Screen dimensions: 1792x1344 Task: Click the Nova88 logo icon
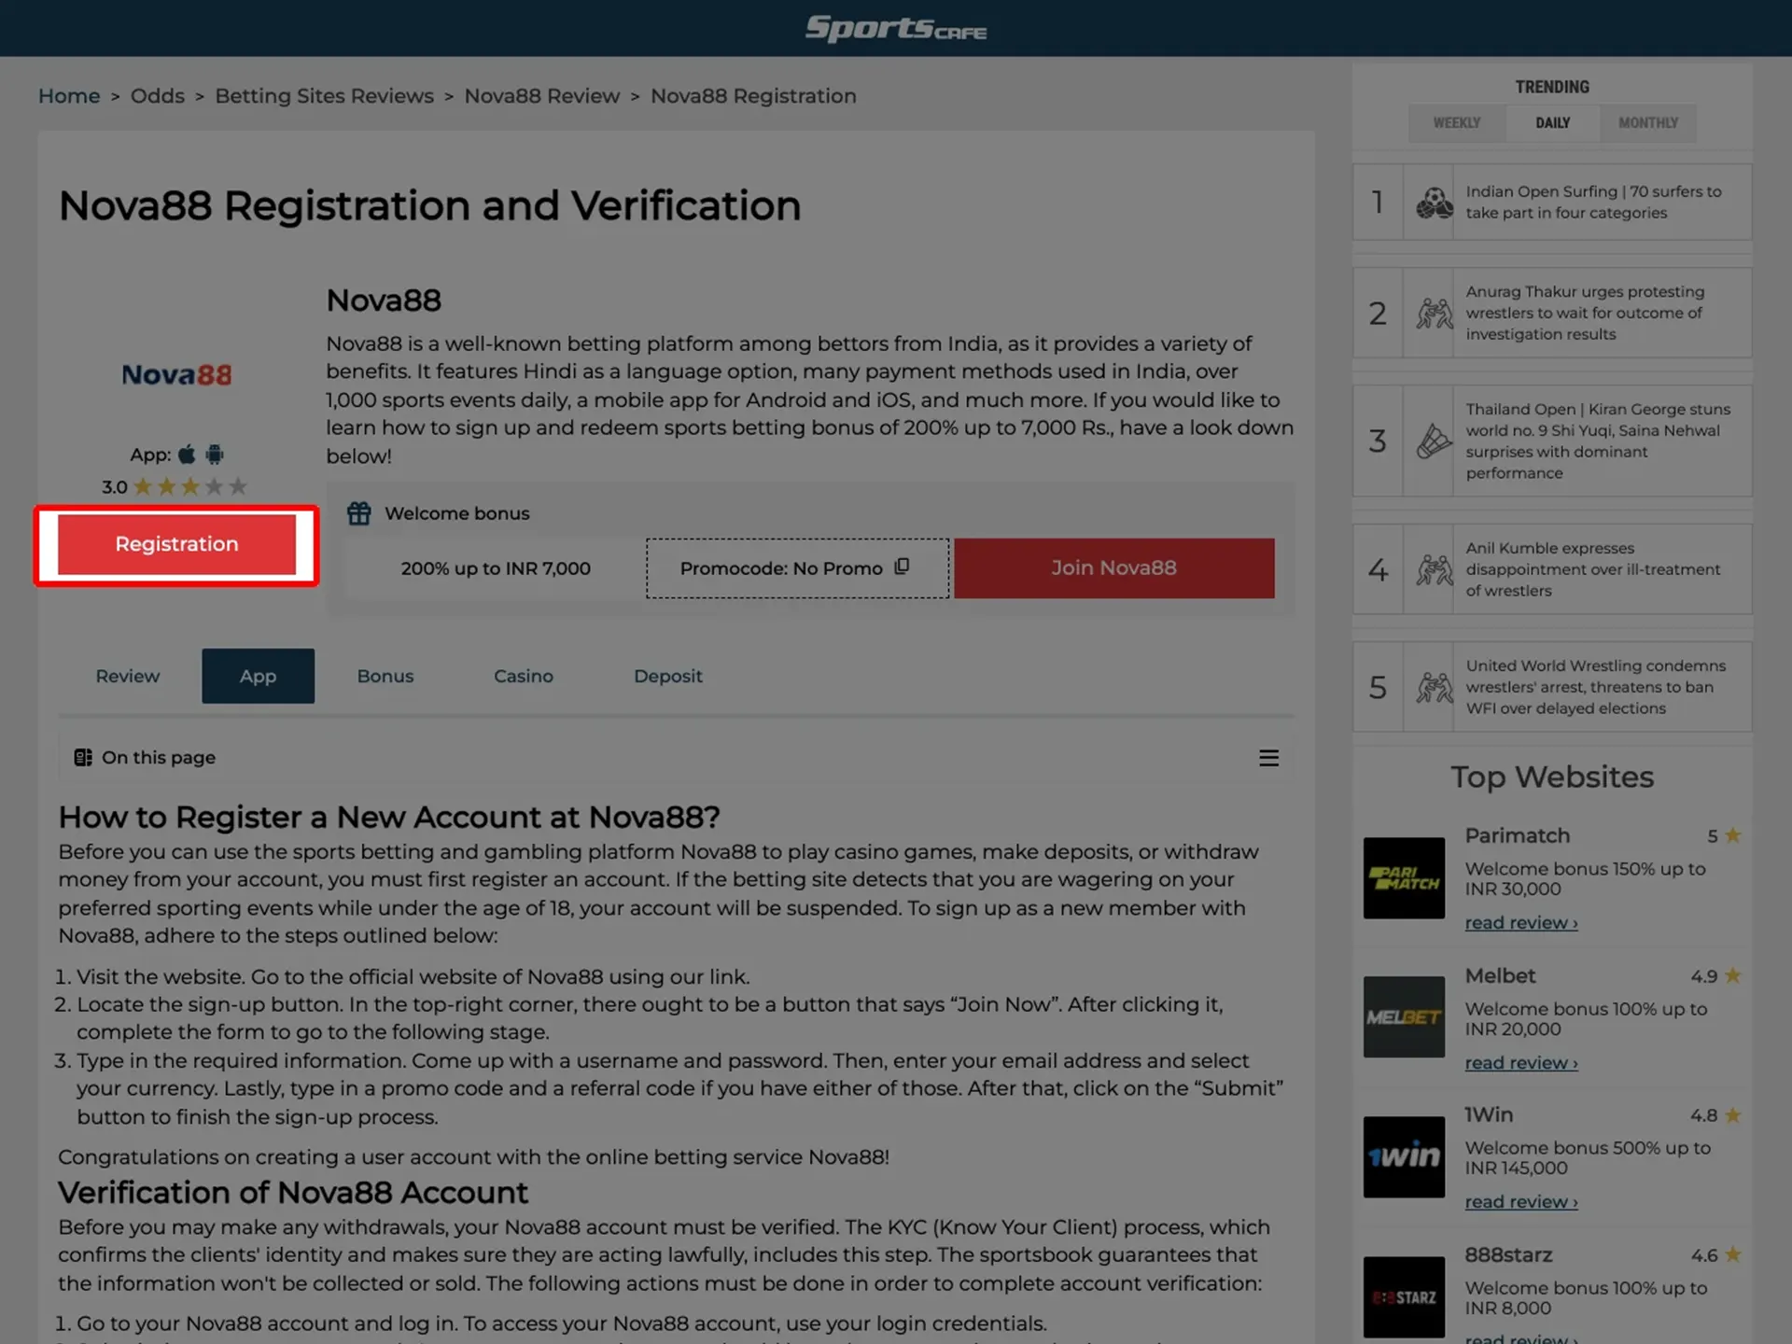[x=176, y=374]
